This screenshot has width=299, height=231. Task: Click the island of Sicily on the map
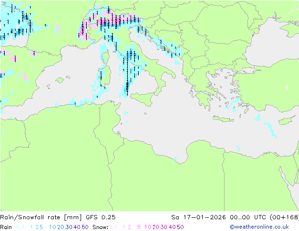144,98
